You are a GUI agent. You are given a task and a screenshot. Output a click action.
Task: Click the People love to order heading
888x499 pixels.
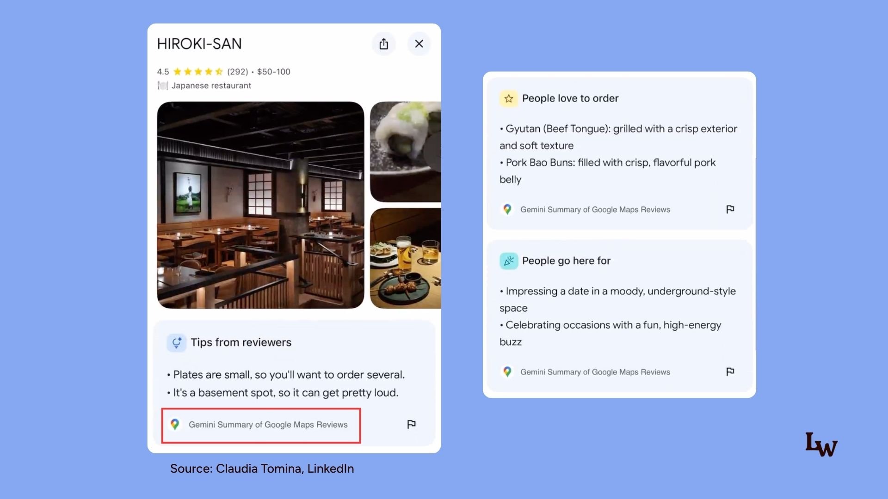pos(570,98)
